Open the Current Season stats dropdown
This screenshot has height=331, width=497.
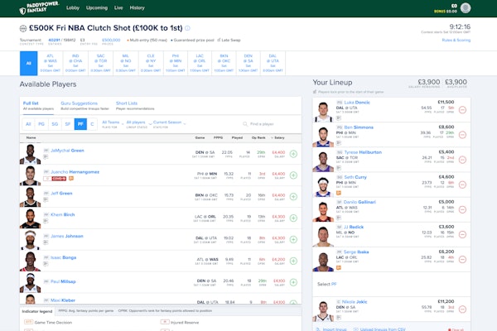coord(169,124)
